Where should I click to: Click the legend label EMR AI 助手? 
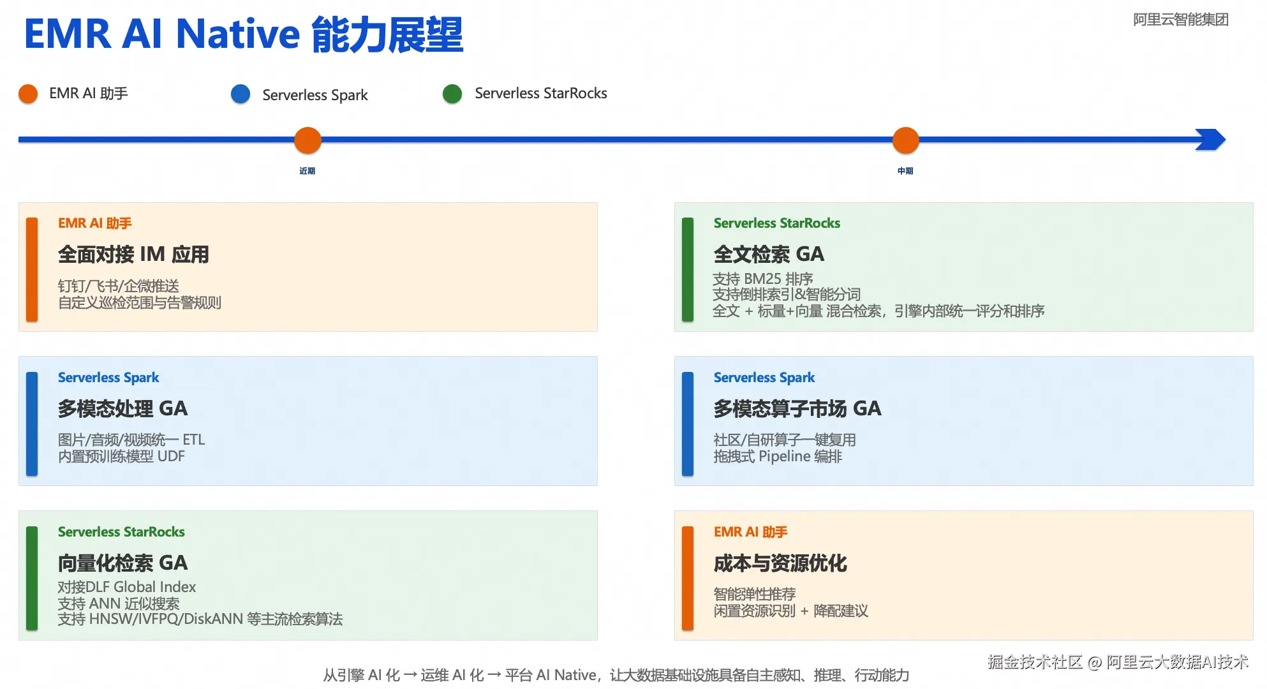point(89,94)
